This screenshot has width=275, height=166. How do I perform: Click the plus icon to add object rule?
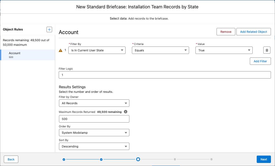49,29
